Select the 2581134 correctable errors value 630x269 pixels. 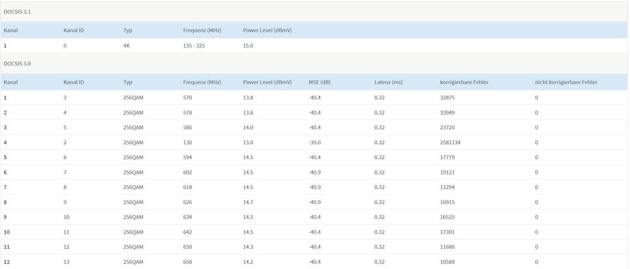tap(450, 142)
